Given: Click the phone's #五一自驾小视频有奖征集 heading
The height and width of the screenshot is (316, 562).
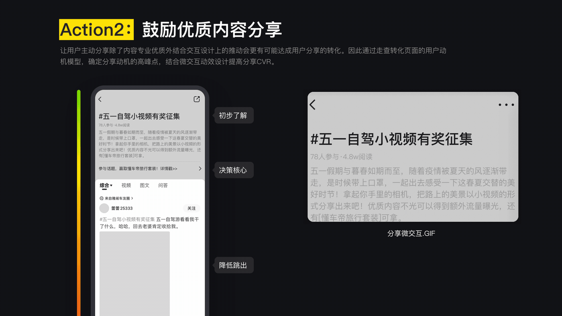Looking at the screenshot, I should click(139, 116).
